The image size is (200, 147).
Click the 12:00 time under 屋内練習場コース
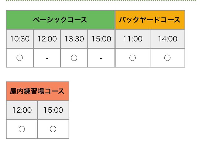pos(22,110)
